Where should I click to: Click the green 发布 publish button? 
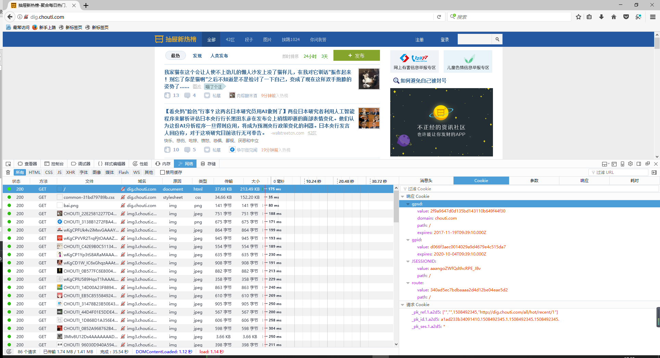356,55
